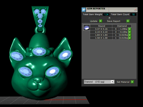
Task: Click the Set Material button label
Action: coord(123,82)
